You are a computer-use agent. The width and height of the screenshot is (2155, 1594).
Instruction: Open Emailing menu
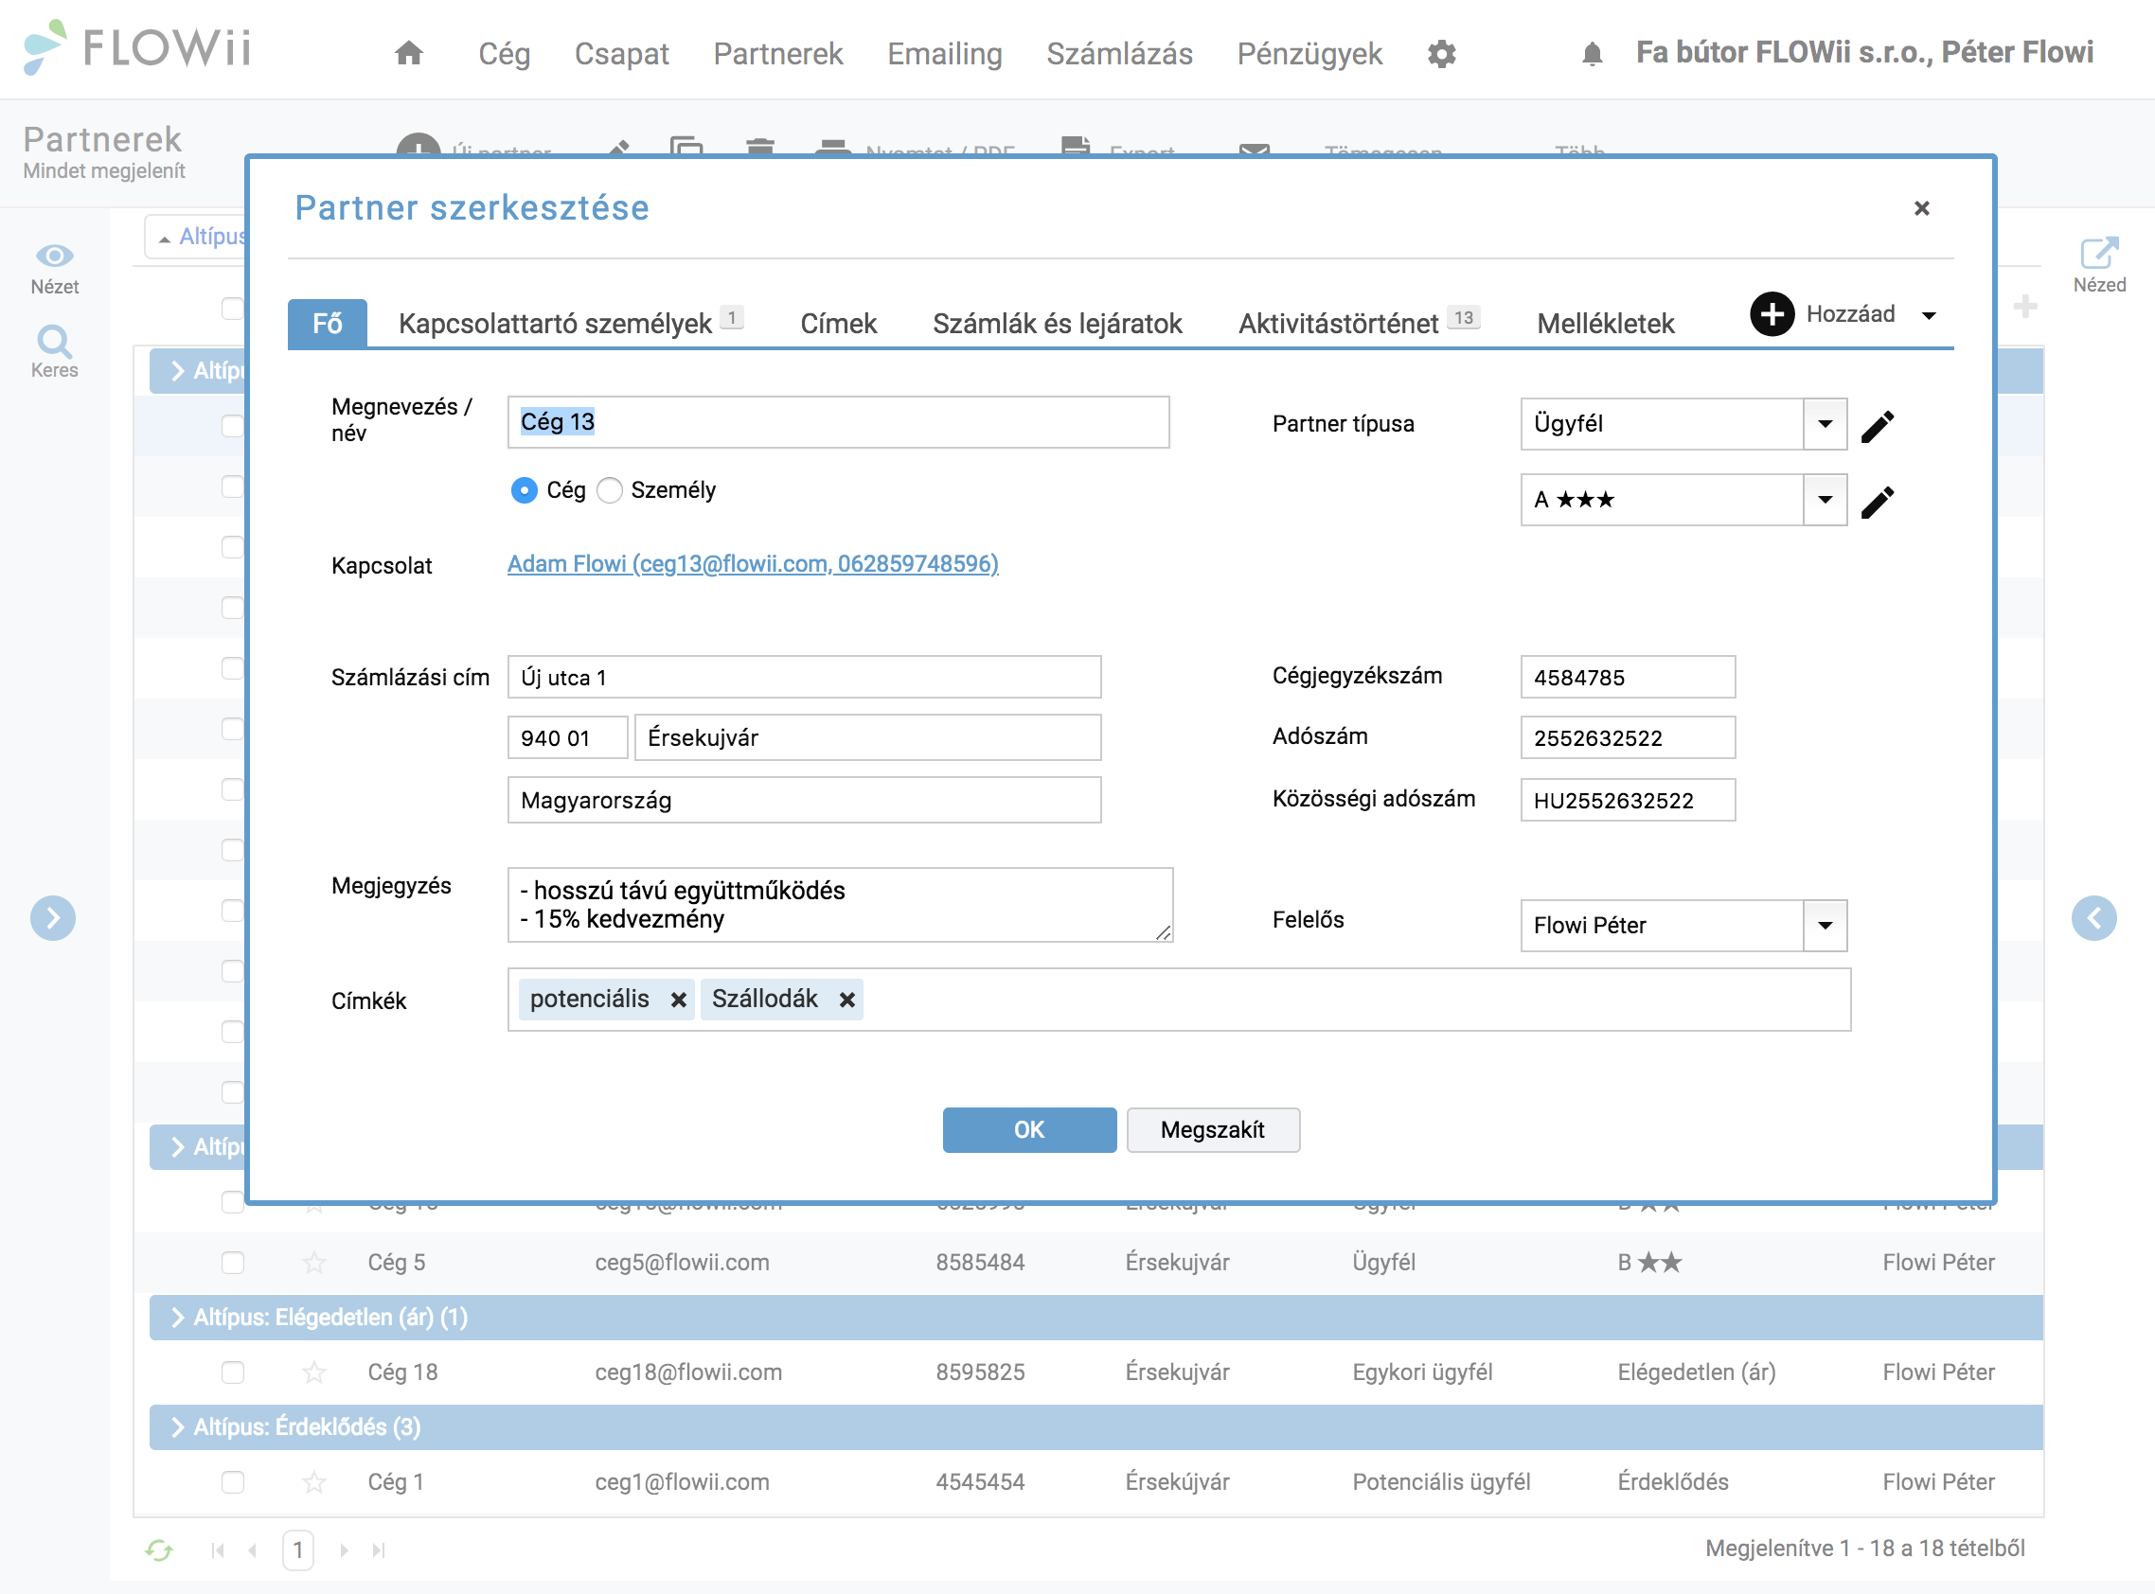tap(945, 54)
